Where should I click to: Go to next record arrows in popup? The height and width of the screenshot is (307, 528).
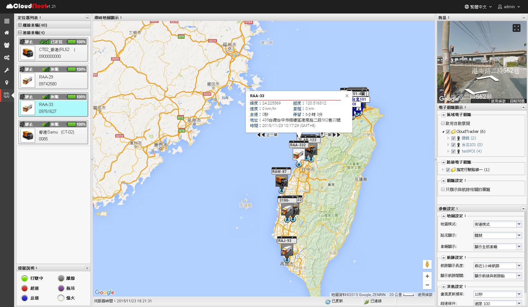336,135
